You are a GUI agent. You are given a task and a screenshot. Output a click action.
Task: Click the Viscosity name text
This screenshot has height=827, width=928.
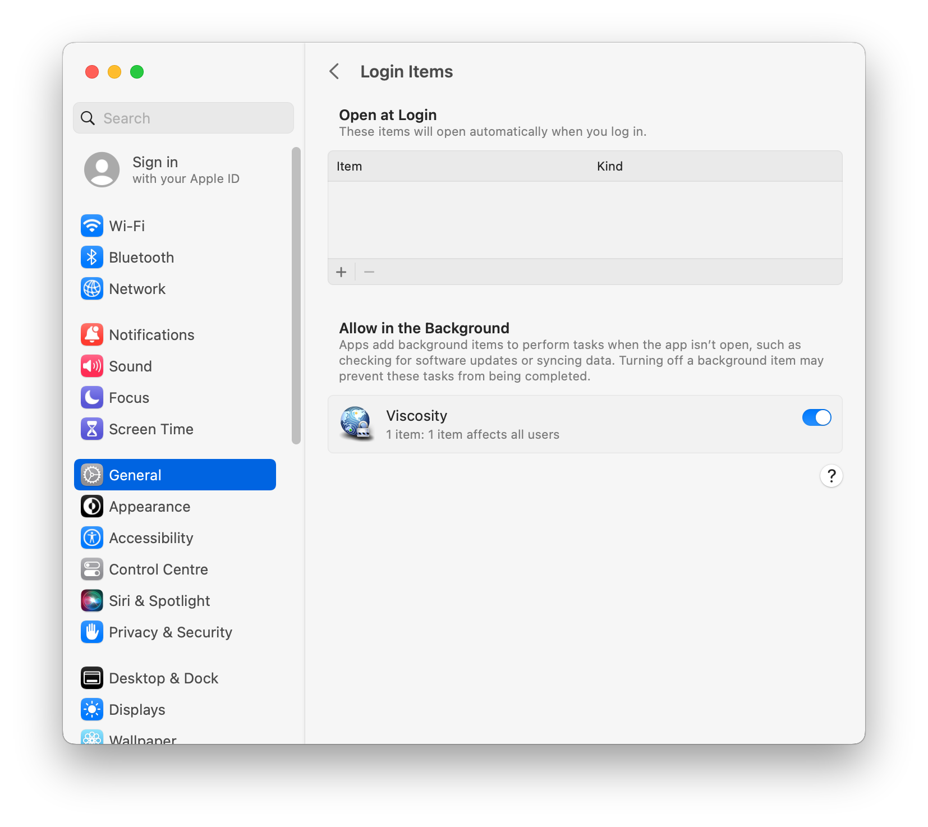click(x=417, y=416)
